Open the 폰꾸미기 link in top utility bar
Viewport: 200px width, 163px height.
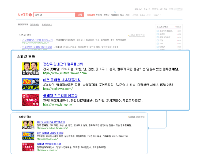coord(154,9)
